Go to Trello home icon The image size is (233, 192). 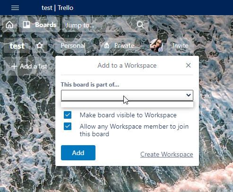pos(9,25)
